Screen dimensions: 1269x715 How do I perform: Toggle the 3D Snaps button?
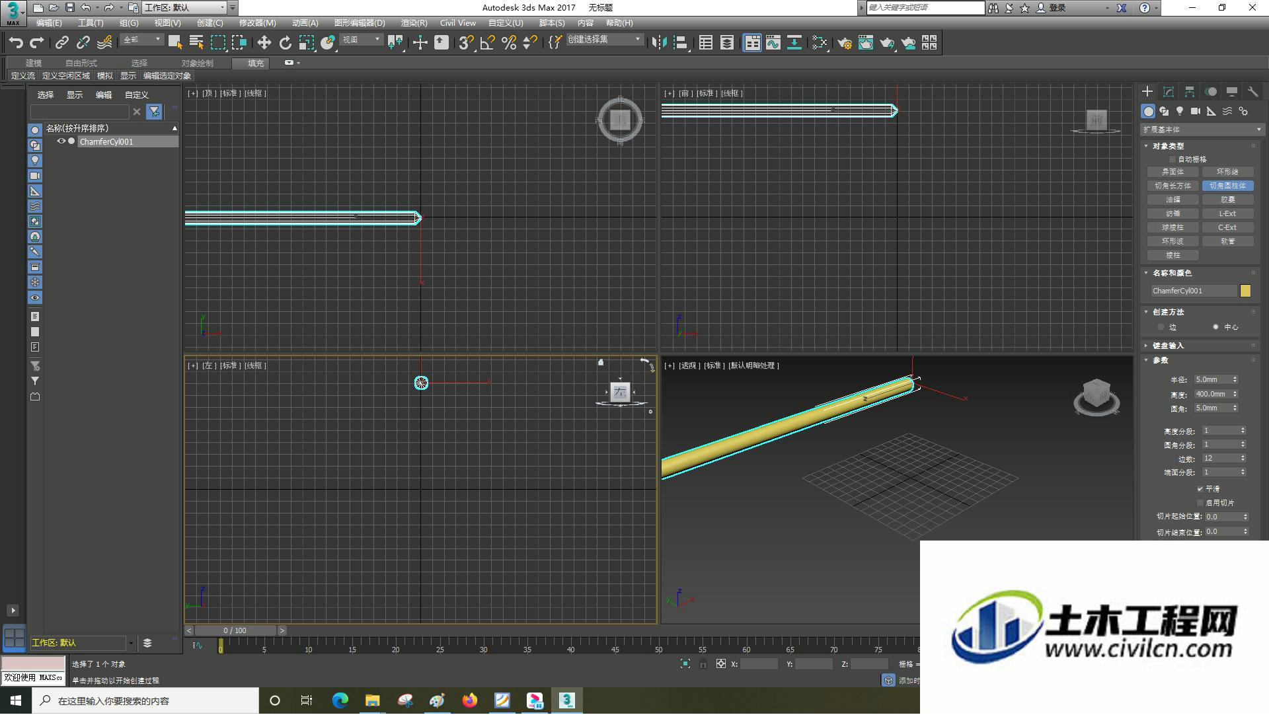click(x=466, y=43)
